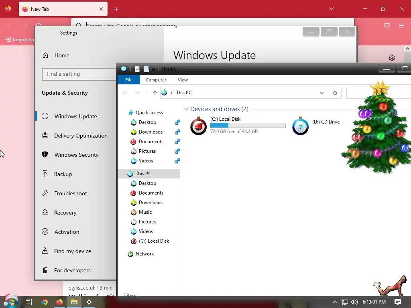Open the Firefox application menu

pyautogui.click(x=401, y=26)
